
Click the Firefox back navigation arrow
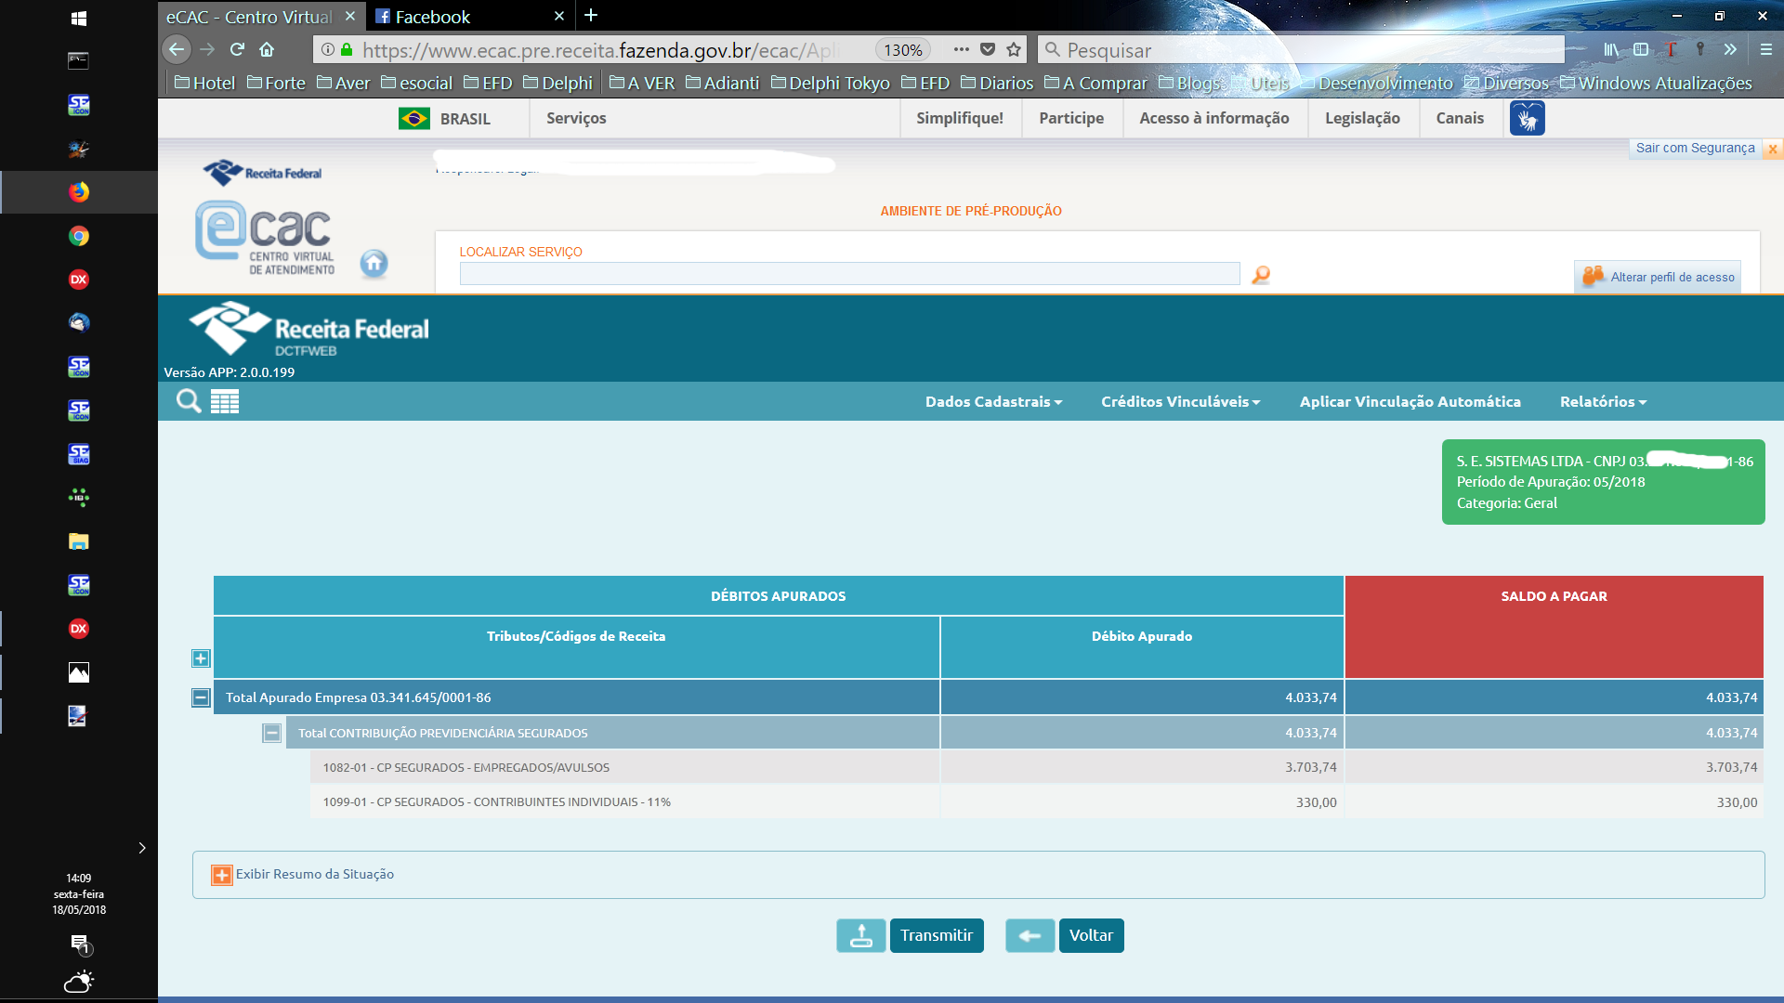[x=177, y=49]
